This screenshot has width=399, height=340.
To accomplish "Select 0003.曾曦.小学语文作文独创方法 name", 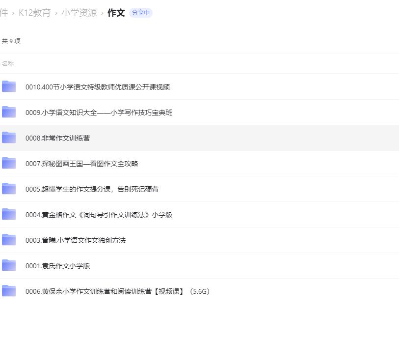I will coord(76,240).
